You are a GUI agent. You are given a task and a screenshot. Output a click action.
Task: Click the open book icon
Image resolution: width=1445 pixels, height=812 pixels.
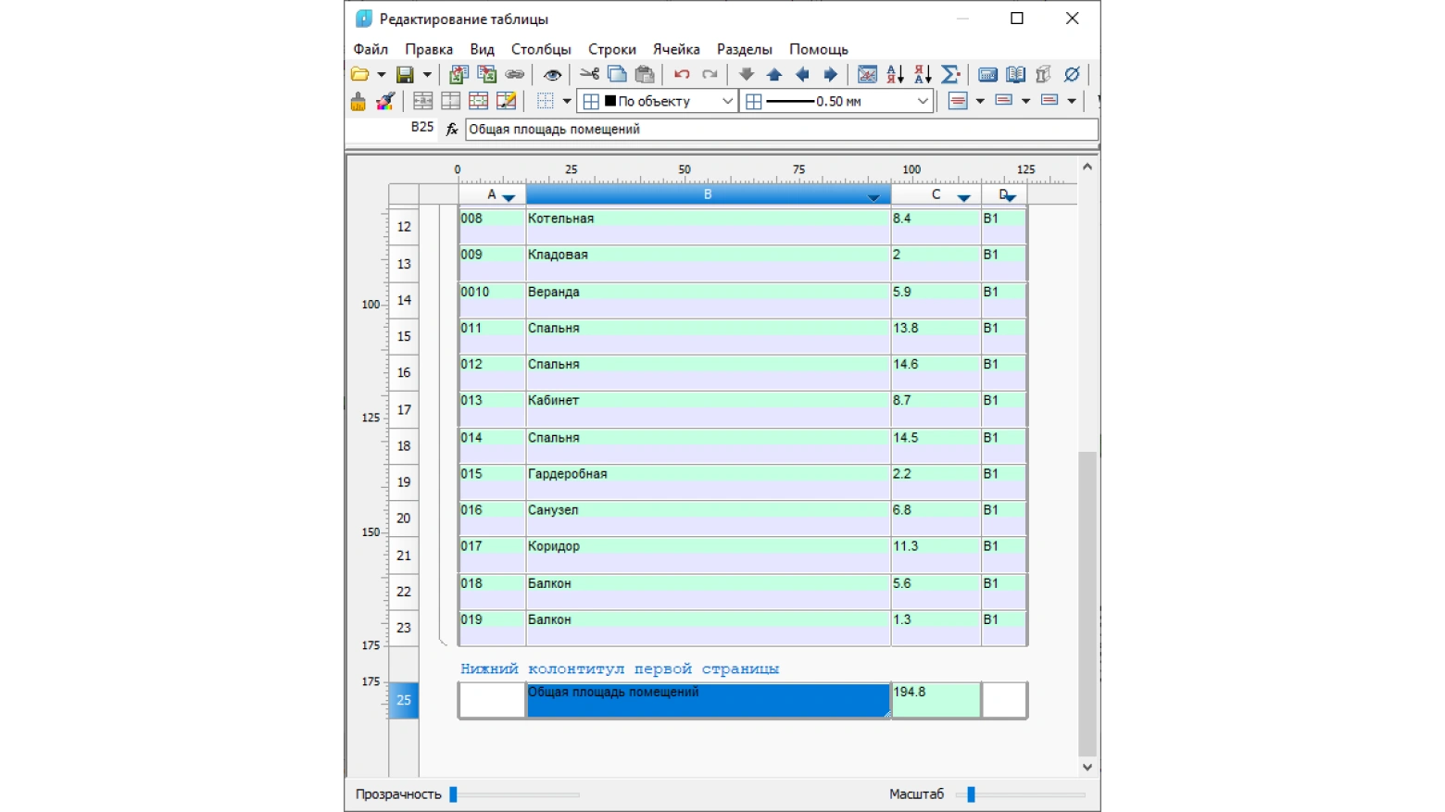[x=1015, y=74]
